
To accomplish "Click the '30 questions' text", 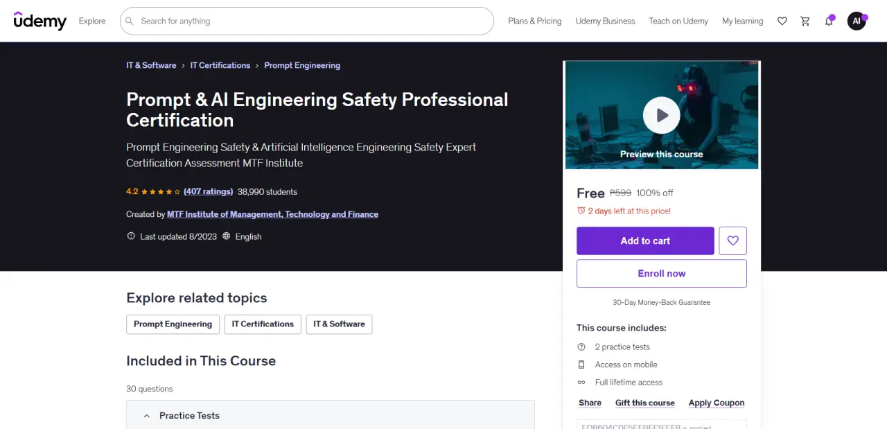I will [x=150, y=389].
